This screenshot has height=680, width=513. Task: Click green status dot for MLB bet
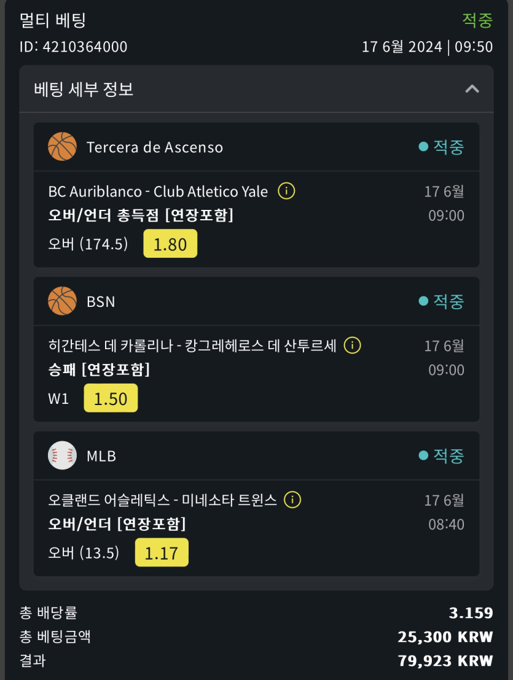click(423, 456)
